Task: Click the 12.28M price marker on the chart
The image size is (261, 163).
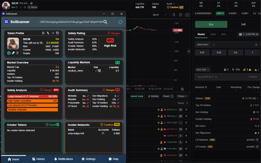Action: [x=178, y=30]
